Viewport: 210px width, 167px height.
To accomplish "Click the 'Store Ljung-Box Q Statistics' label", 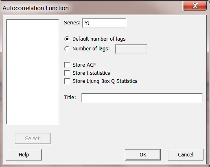I will 105,81.
